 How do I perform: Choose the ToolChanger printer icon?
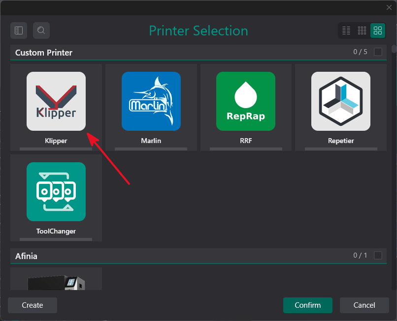coord(56,192)
